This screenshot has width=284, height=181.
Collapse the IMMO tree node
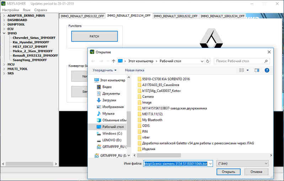click(x=4, y=33)
